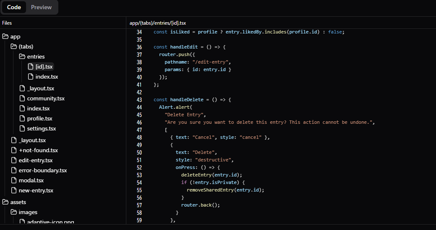
Task: Click router.push on line 37
Action: [x=174, y=55]
